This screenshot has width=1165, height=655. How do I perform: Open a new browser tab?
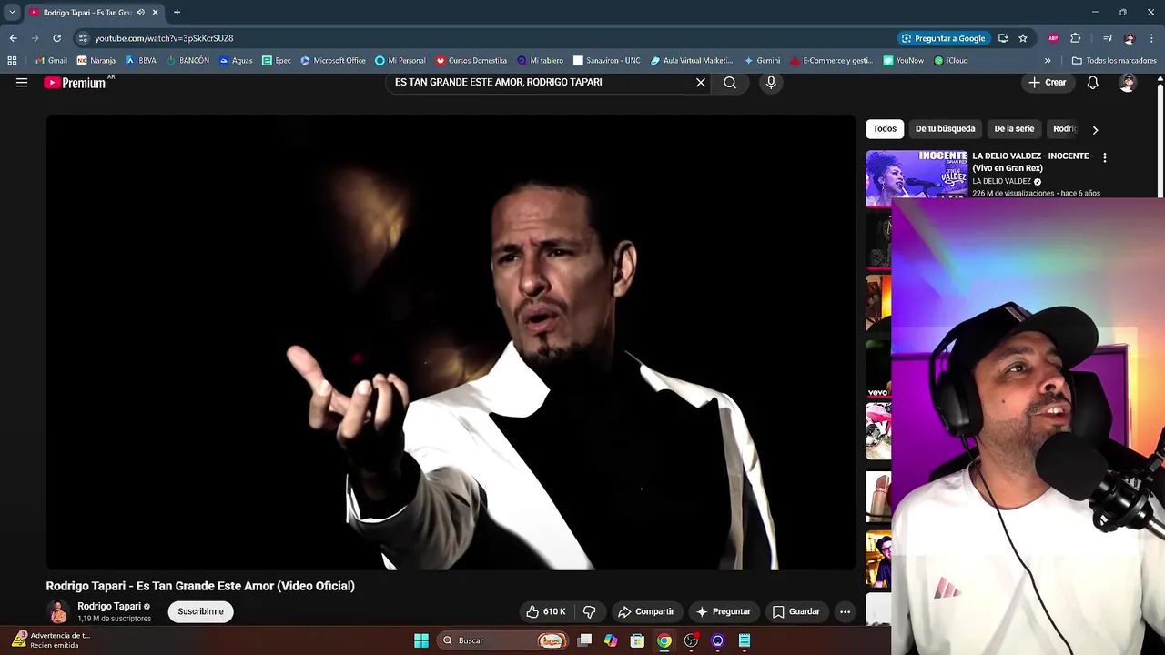(x=177, y=13)
